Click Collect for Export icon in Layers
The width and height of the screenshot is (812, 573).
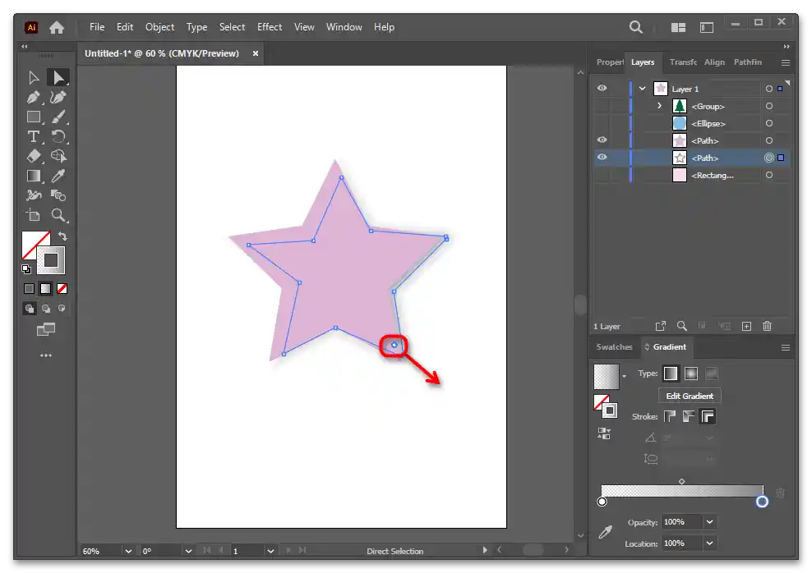(660, 326)
